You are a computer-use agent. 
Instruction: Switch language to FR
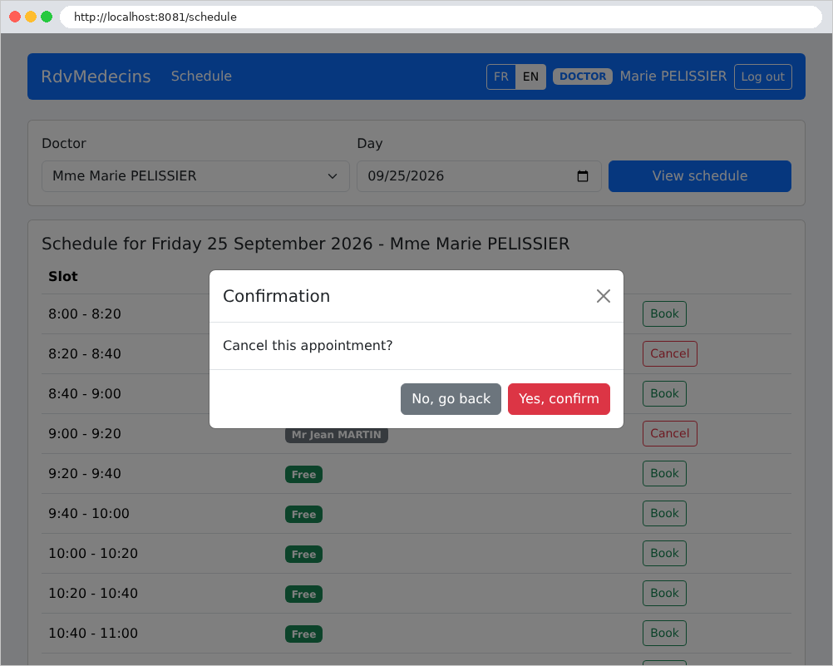(x=501, y=76)
